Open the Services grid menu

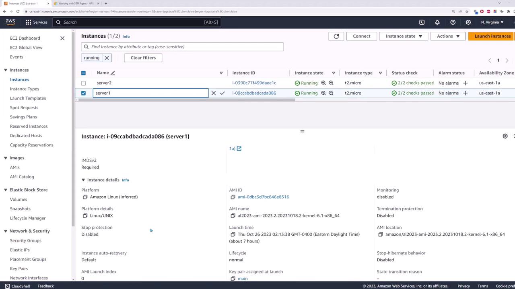tap(37, 22)
